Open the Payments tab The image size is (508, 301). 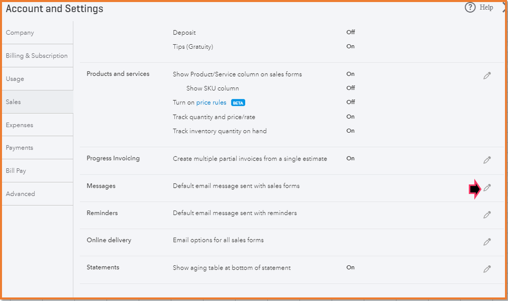pos(19,148)
